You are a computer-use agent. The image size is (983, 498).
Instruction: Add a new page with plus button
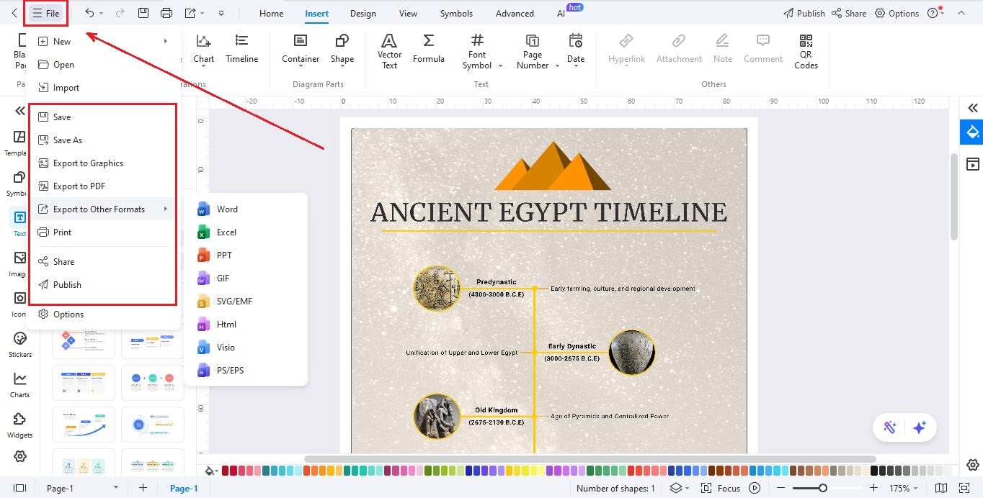coord(143,488)
